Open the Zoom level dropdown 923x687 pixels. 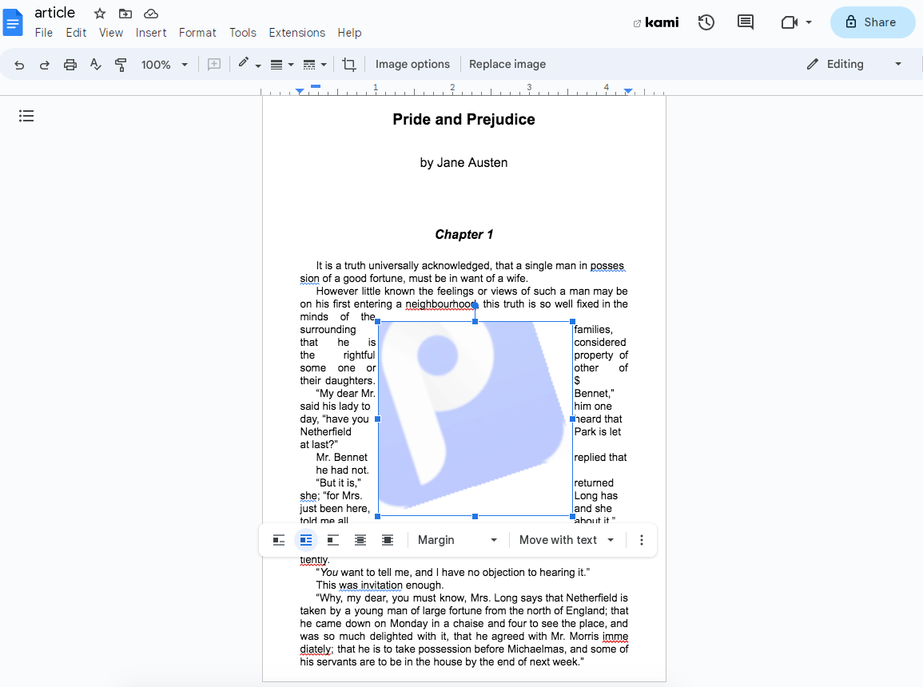click(164, 64)
